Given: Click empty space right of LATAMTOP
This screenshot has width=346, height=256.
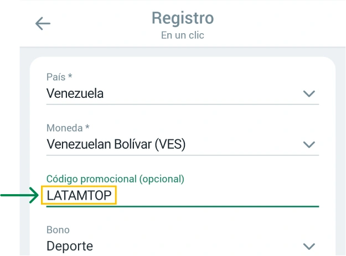Looking at the screenshot, I should point(221,195).
